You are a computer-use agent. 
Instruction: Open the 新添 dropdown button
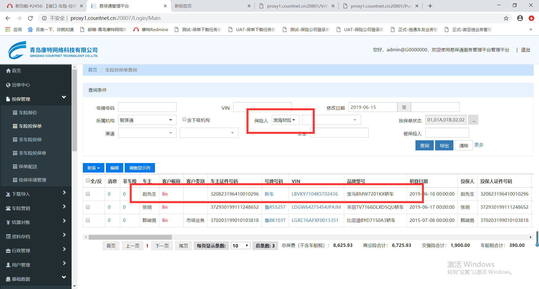[x=93, y=168]
